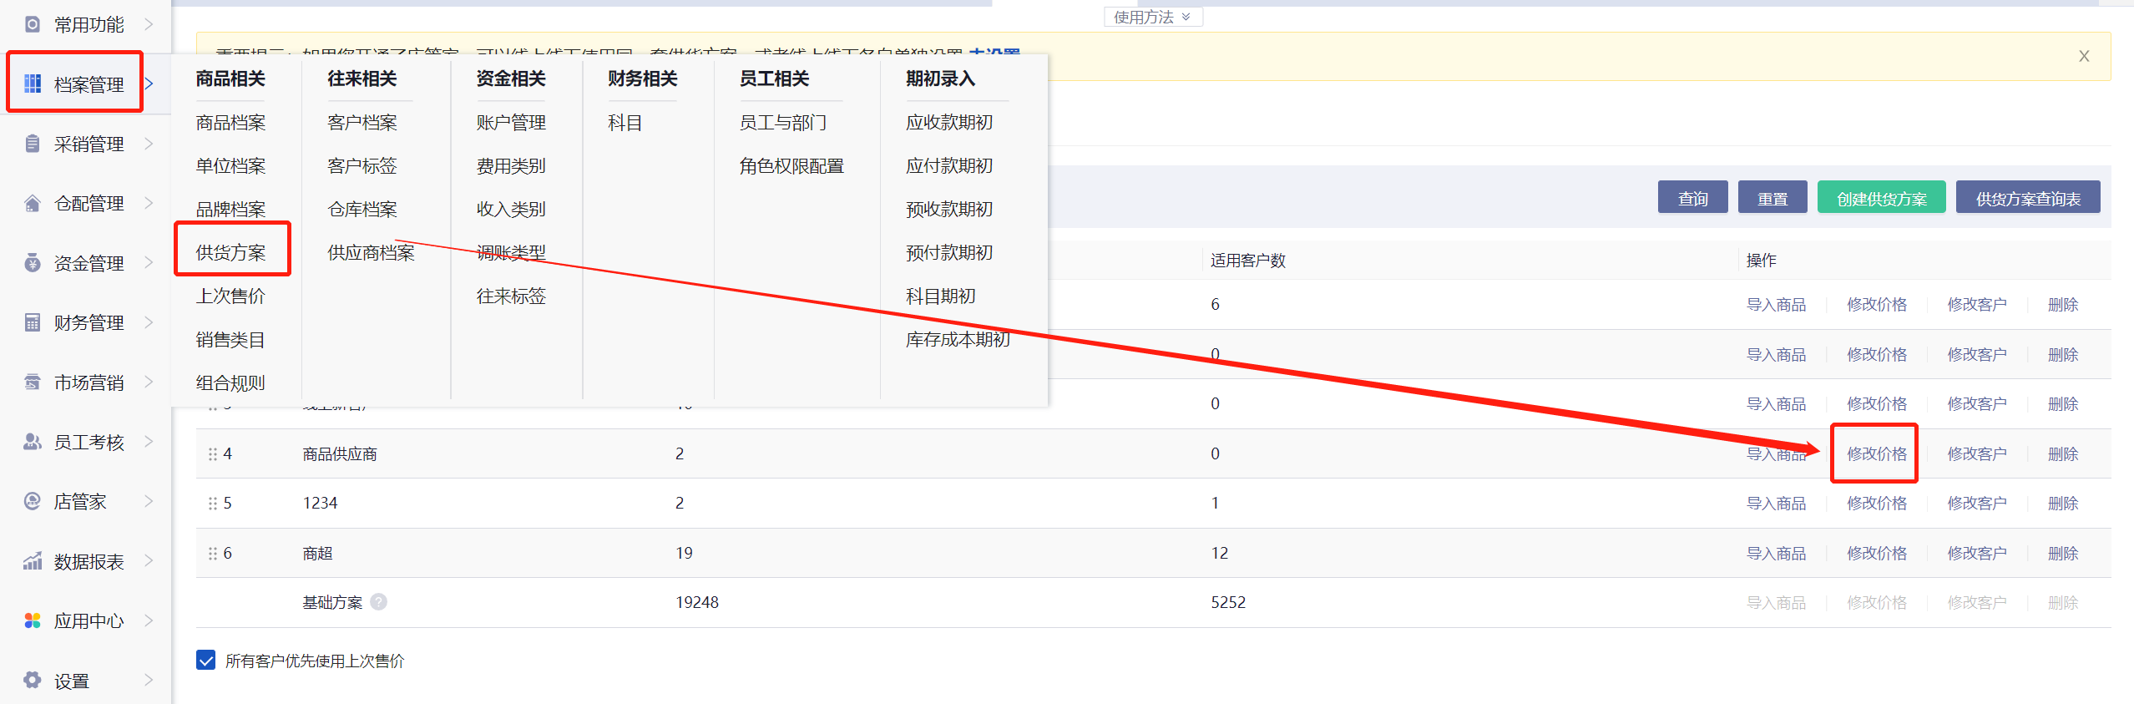Image resolution: width=2134 pixels, height=704 pixels.
Task: Select 客户档案 under 往来相关
Action: 362,123
